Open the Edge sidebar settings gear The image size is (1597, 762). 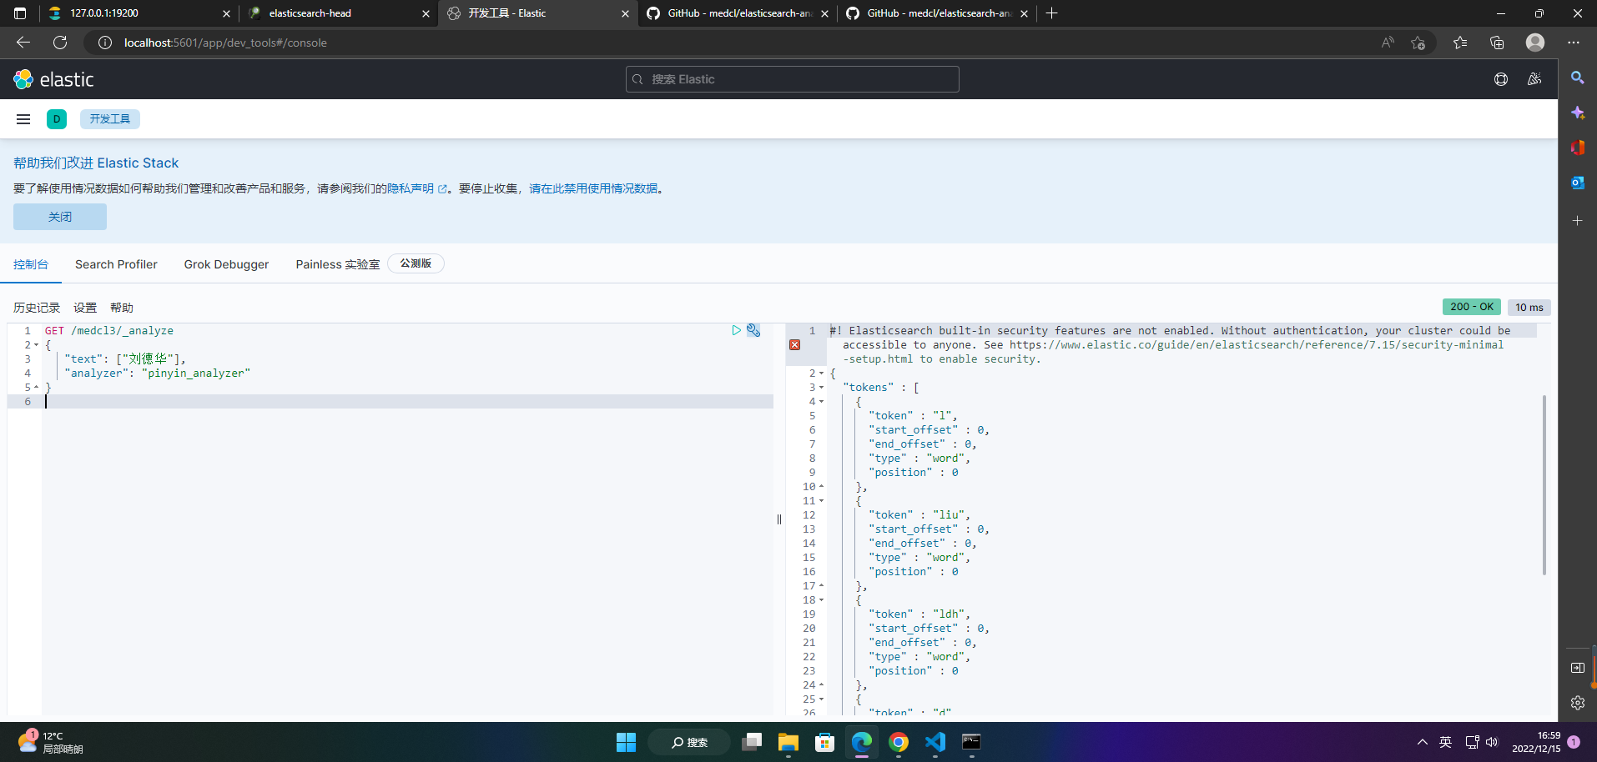(x=1577, y=703)
